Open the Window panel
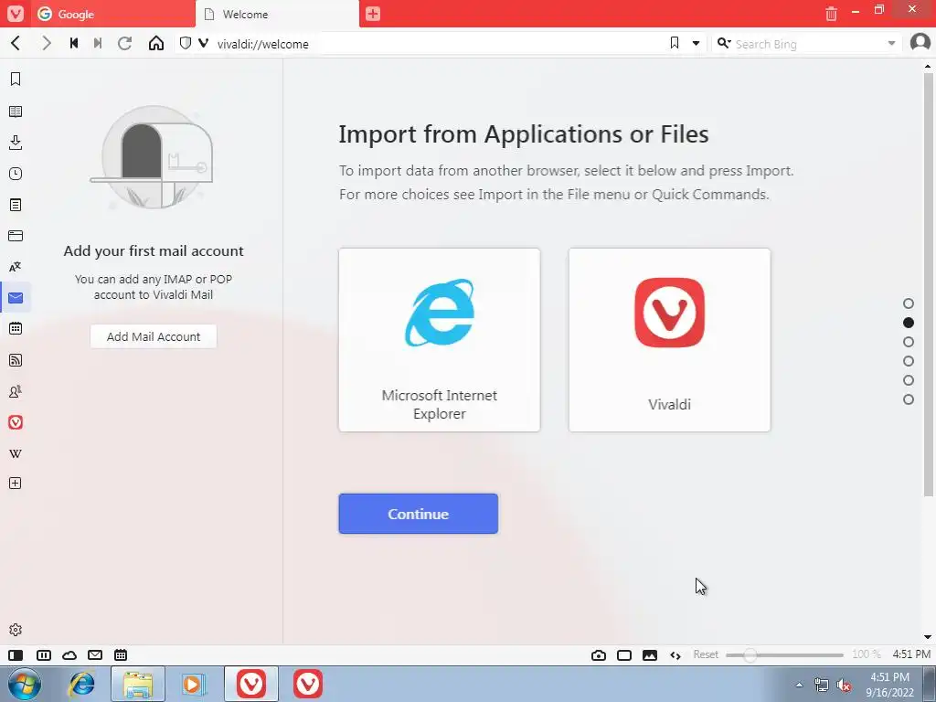The image size is (936, 702). tap(16, 236)
